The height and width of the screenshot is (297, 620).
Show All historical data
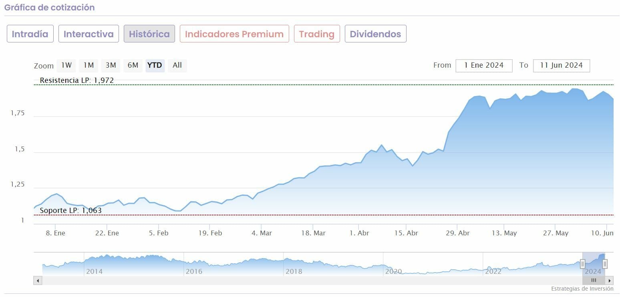[177, 65]
